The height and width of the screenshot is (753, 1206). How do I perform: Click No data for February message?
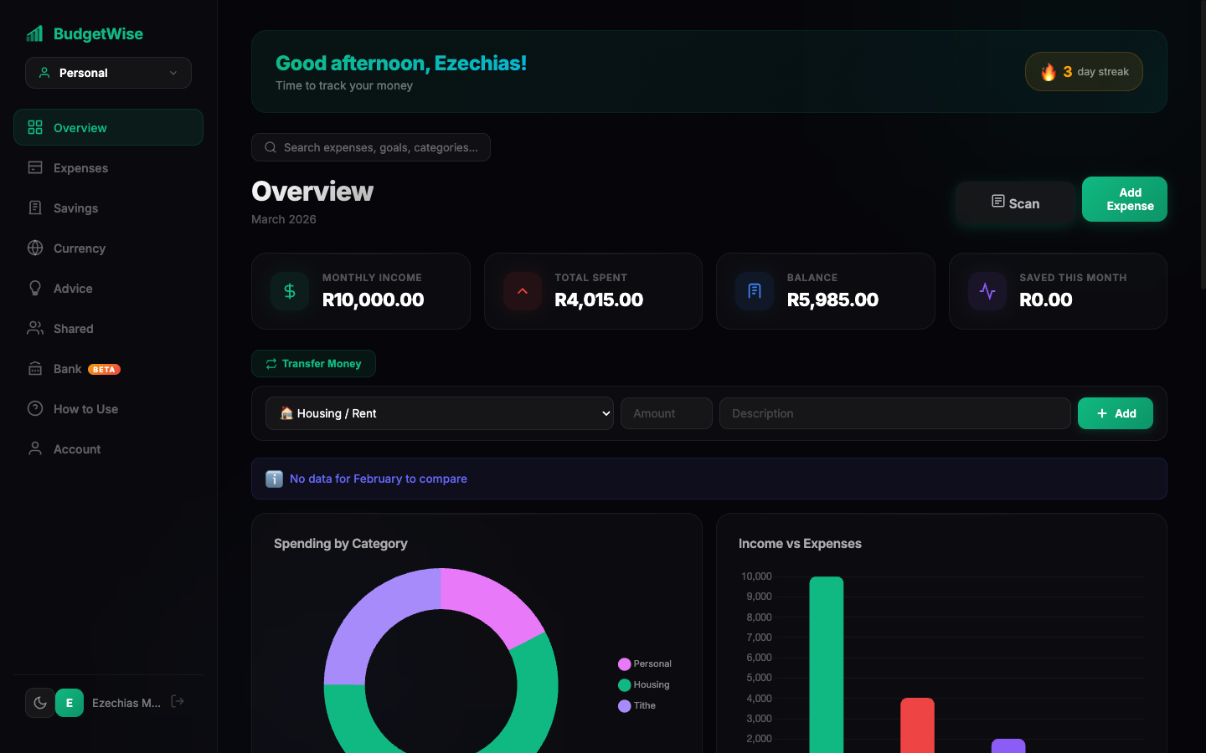point(379,479)
